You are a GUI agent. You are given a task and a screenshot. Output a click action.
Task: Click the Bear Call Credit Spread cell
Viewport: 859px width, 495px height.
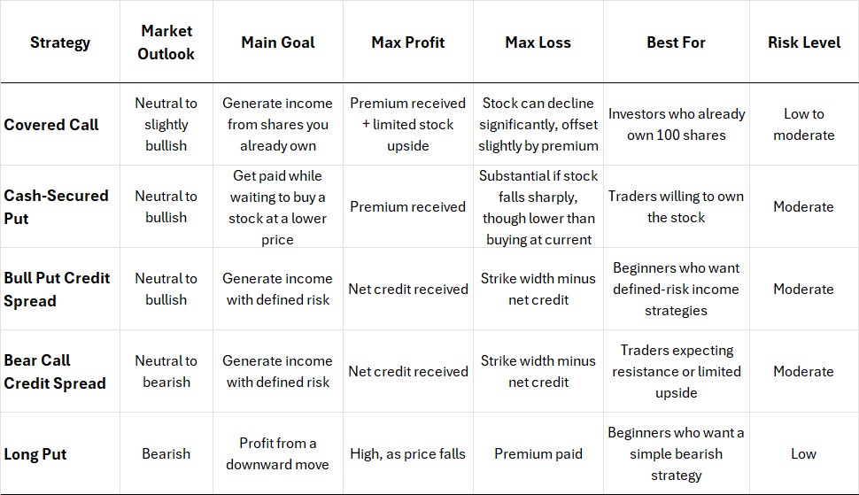click(x=55, y=371)
